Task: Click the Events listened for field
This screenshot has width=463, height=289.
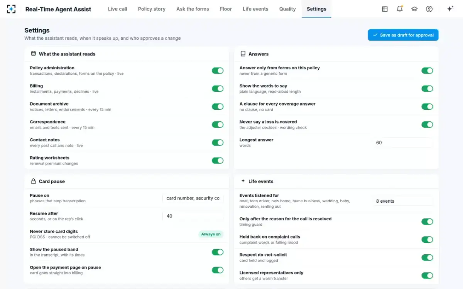Action: point(402,201)
